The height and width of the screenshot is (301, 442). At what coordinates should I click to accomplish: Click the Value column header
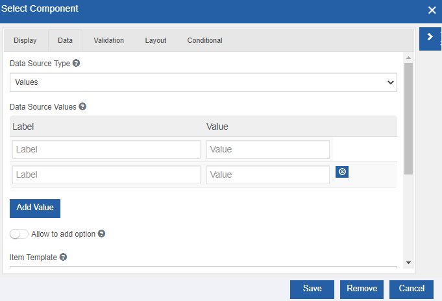pyautogui.click(x=217, y=126)
